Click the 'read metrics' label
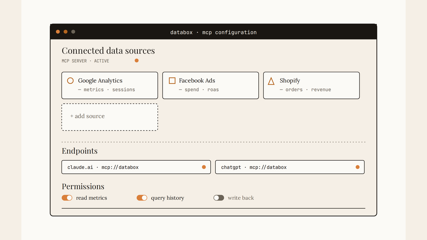Image resolution: width=427 pixels, height=240 pixels. tap(91, 198)
